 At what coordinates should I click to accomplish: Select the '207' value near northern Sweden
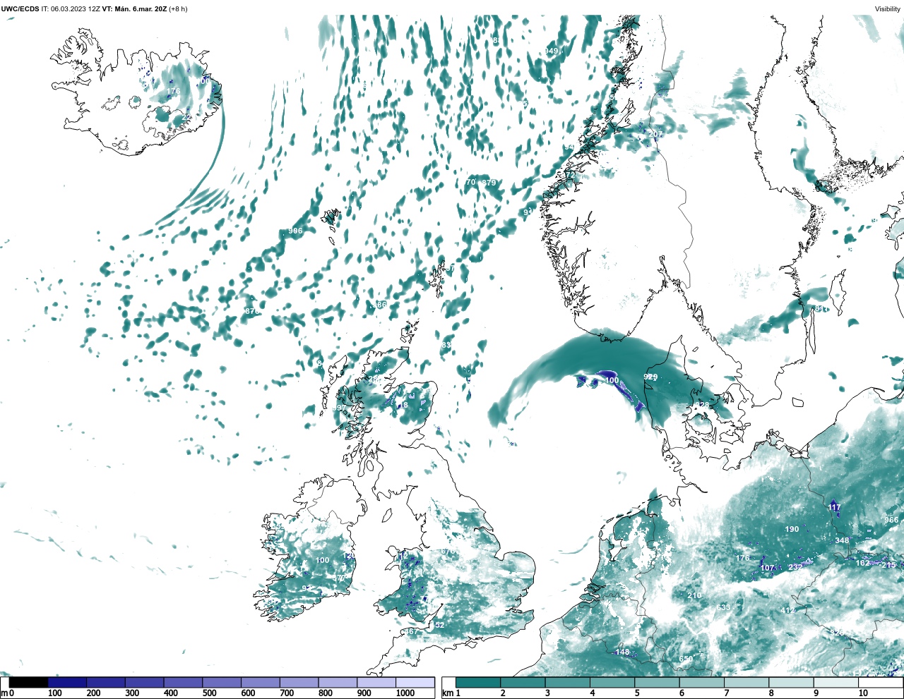point(655,134)
